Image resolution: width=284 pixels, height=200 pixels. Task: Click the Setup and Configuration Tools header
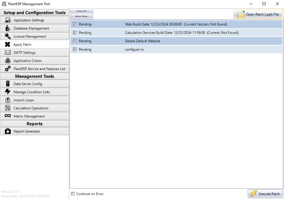pyautogui.click(x=35, y=13)
